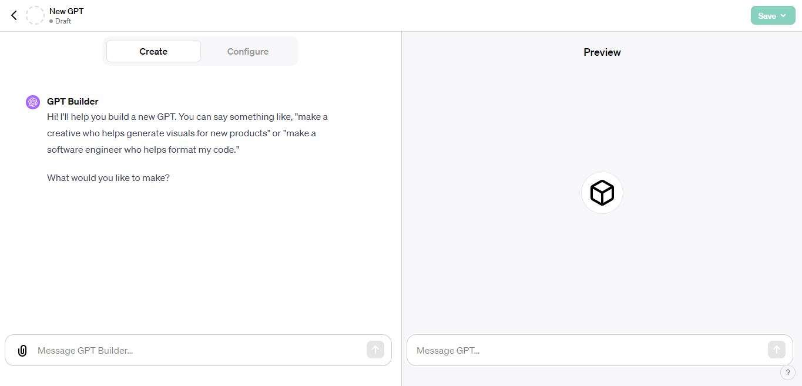Click the Save button
Screen dimensions: 802x386
point(767,16)
